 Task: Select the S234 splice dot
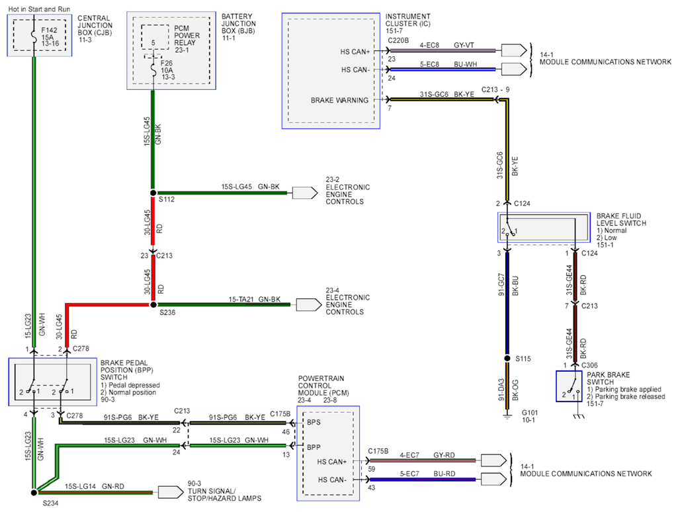tap(34, 493)
